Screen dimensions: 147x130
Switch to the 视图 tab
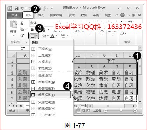[x=108, y=15]
